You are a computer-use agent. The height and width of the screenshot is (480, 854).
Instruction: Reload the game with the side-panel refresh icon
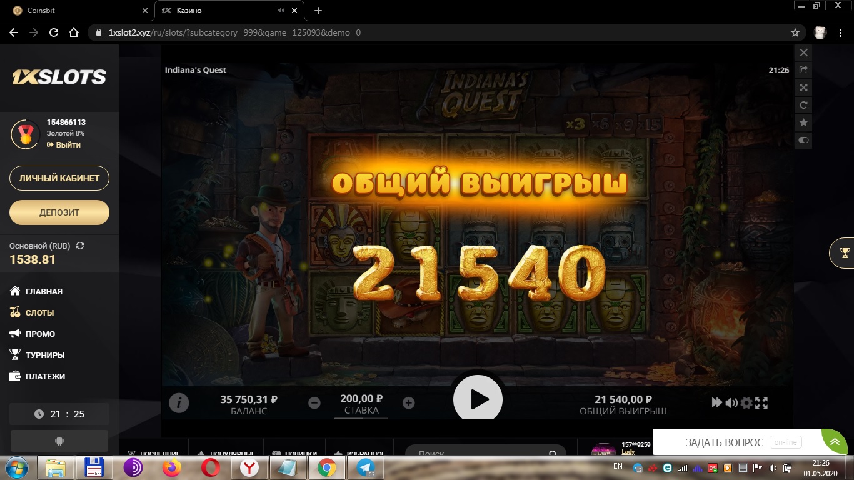click(804, 105)
